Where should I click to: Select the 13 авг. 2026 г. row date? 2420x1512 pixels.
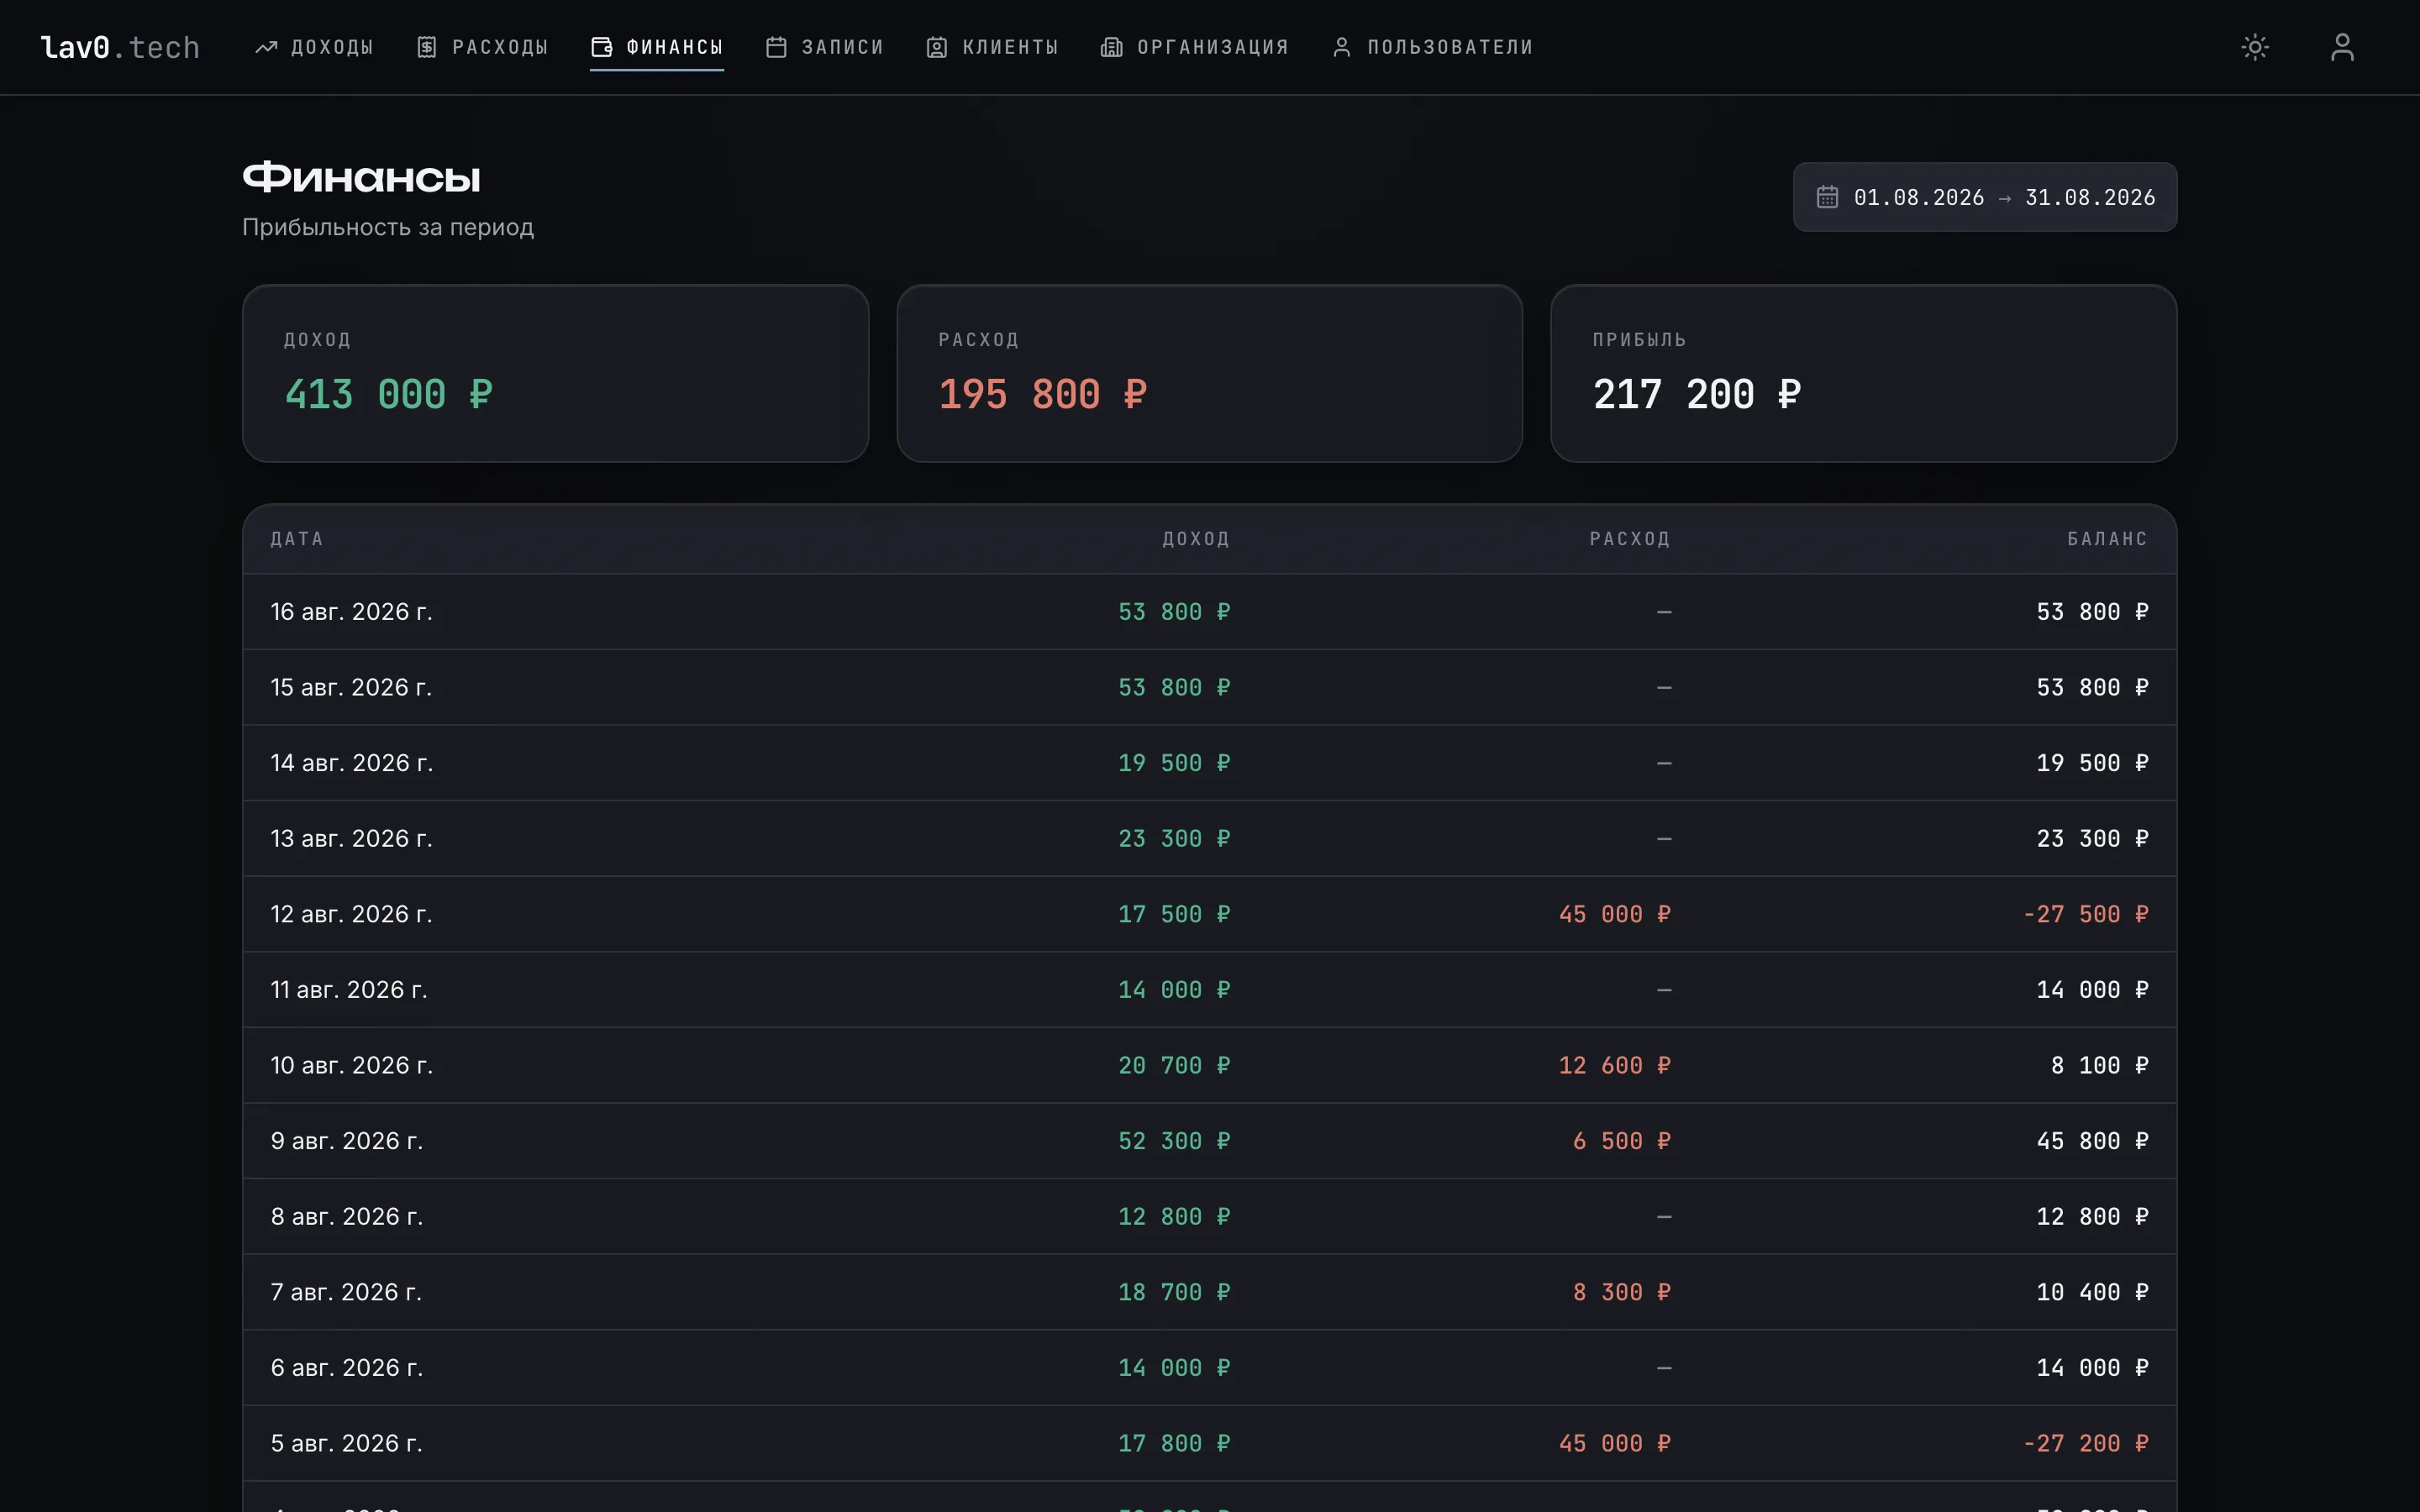click(x=352, y=838)
